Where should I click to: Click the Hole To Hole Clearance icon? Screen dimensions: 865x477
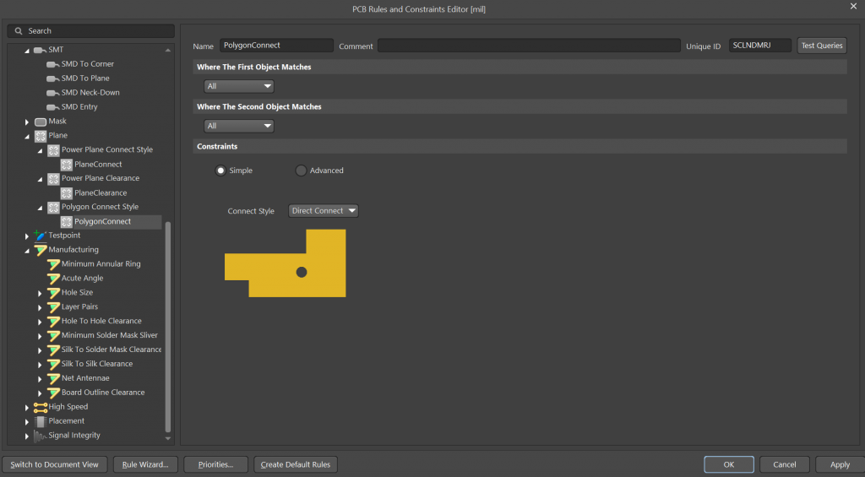tap(53, 322)
